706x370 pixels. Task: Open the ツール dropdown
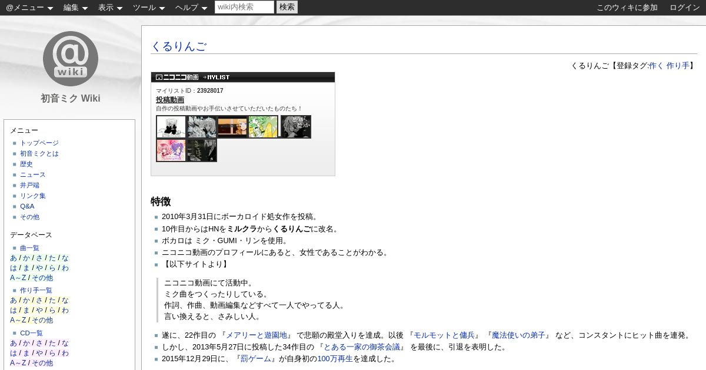coord(149,8)
